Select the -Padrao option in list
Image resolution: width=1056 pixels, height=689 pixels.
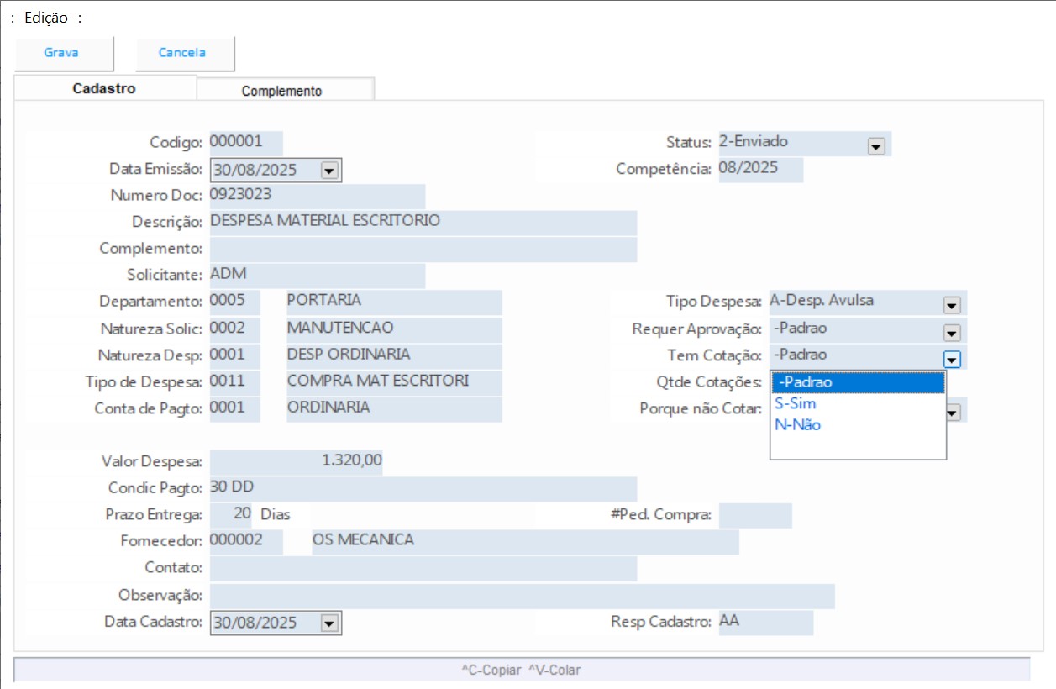click(x=857, y=383)
